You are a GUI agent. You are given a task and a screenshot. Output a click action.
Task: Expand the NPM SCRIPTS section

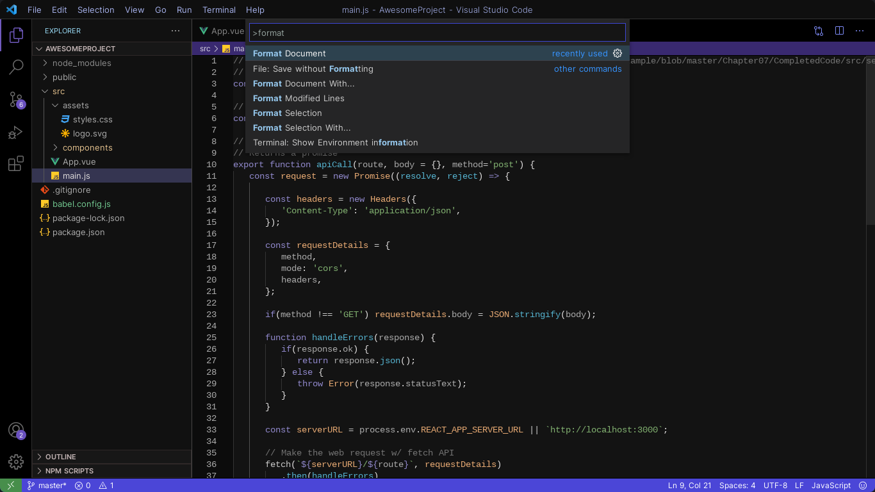(x=111, y=471)
